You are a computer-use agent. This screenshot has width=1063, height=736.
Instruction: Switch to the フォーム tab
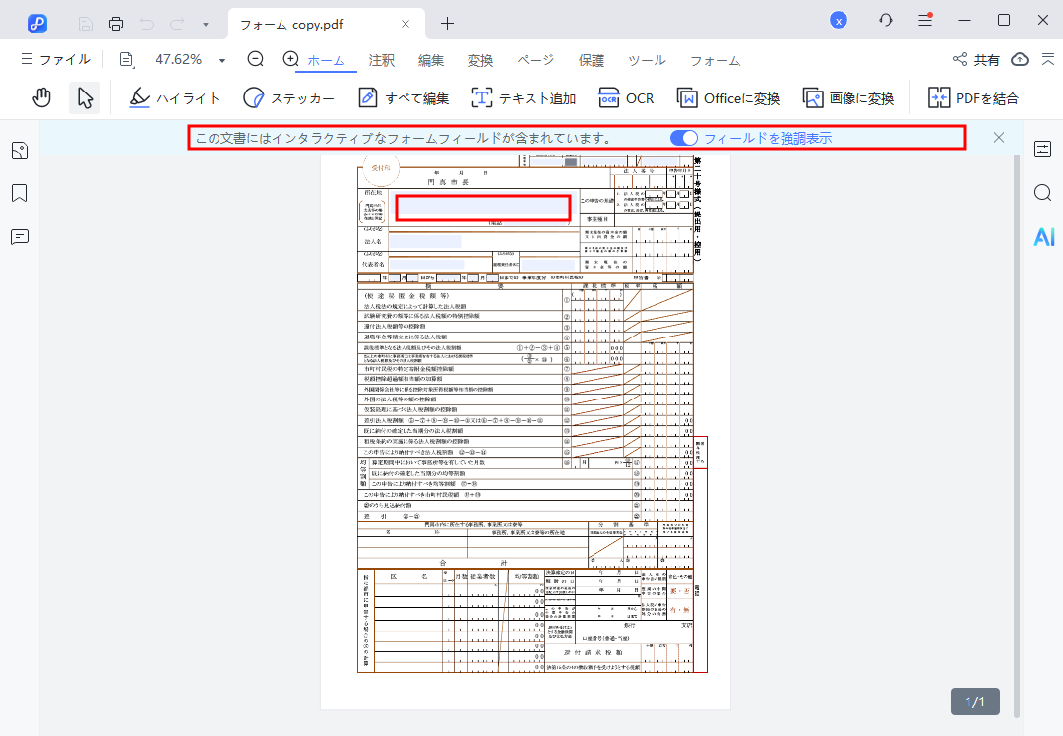(x=715, y=60)
